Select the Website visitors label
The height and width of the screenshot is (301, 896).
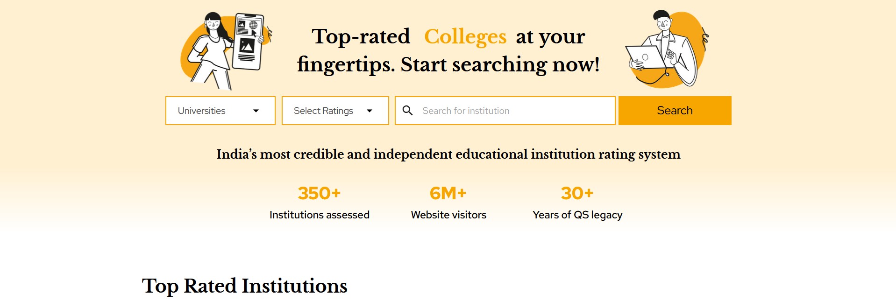[448, 215]
